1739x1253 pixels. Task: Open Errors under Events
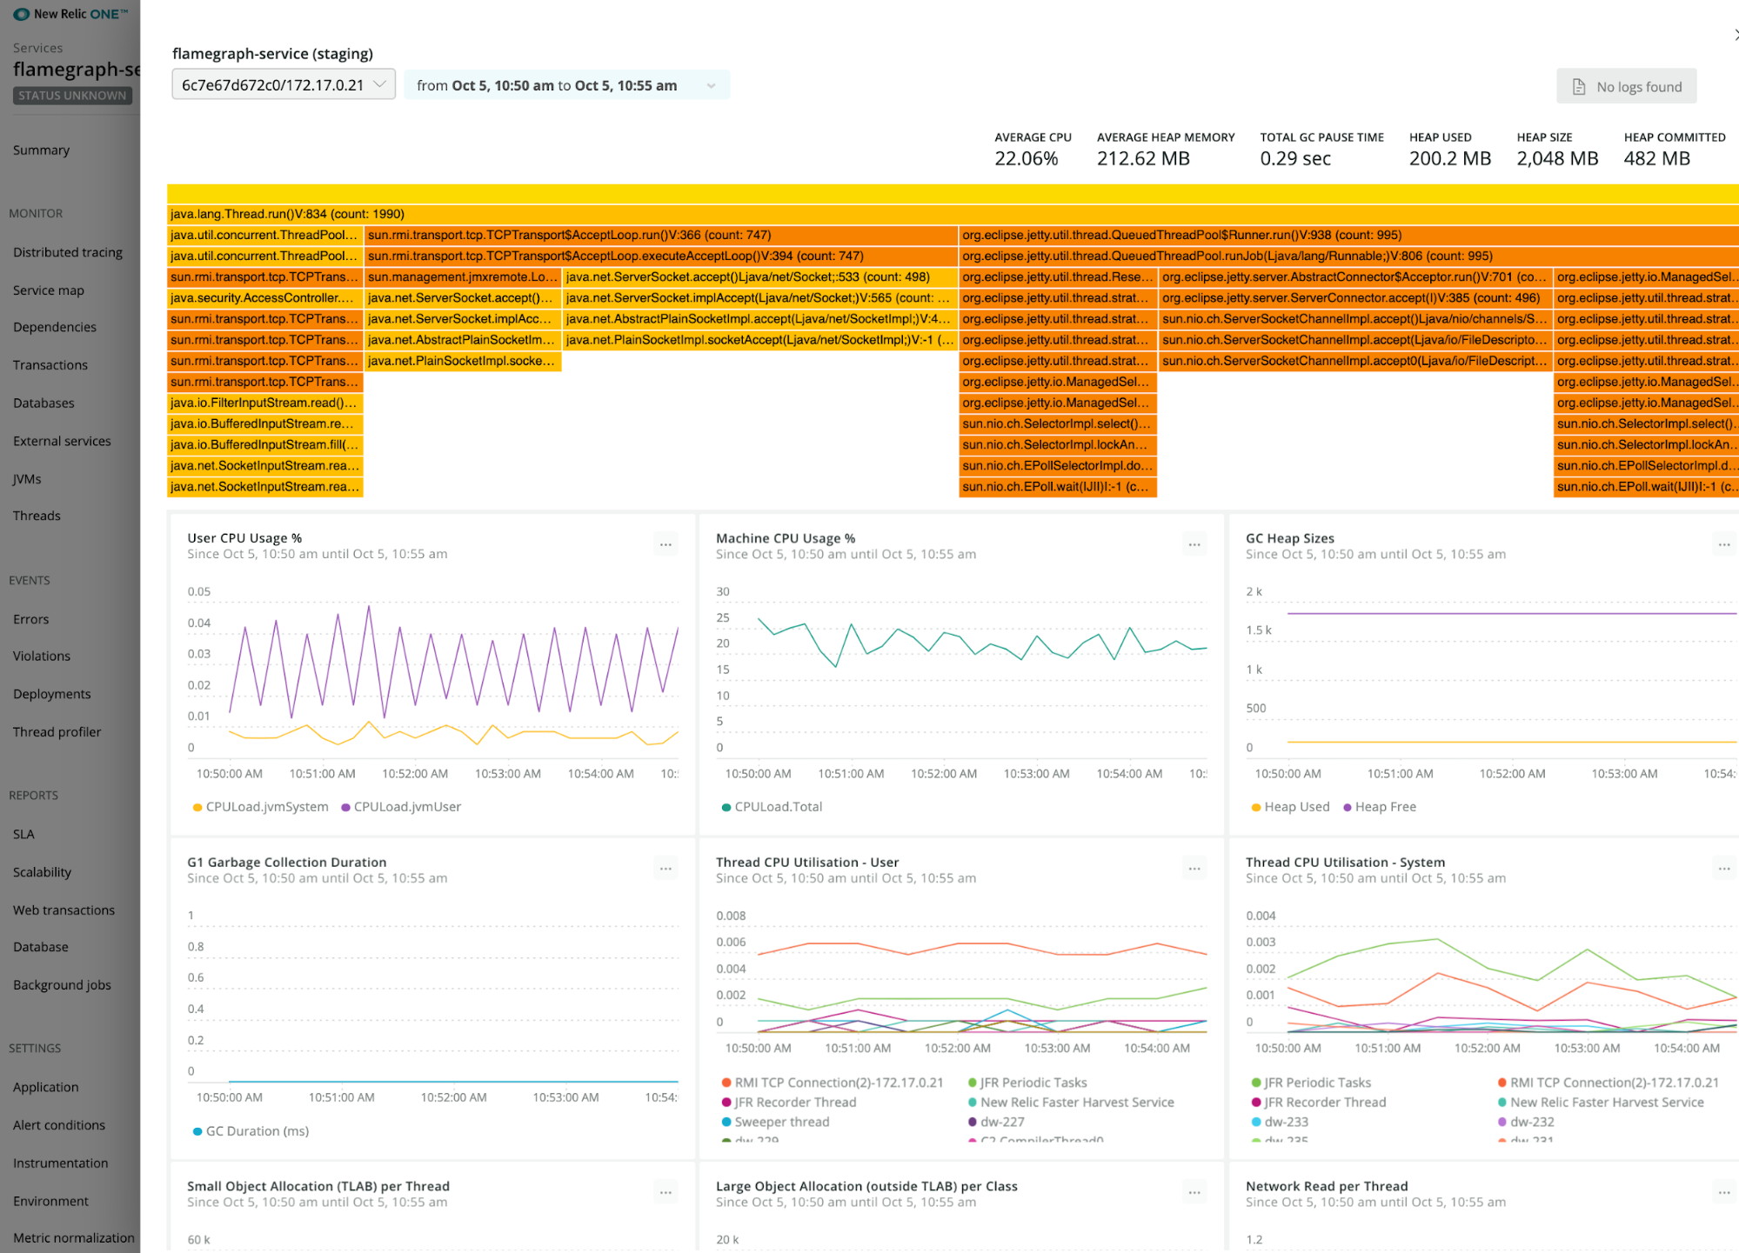(x=30, y=619)
